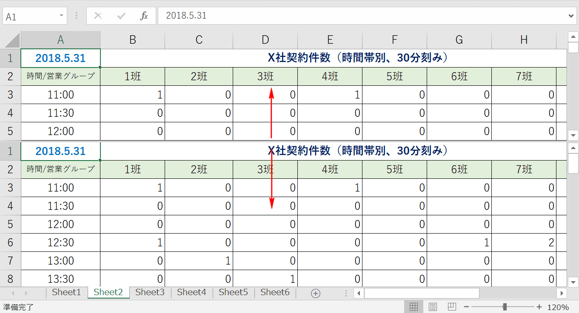Click the 7班 header in lower pane
Image resolution: width=579 pixels, height=313 pixels.
(x=524, y=169)
